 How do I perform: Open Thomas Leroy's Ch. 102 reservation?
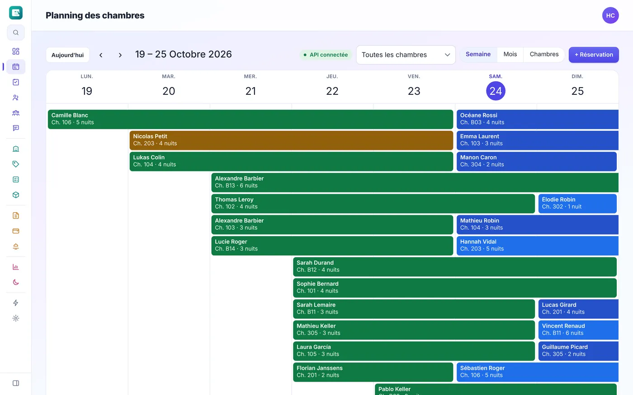373,204
